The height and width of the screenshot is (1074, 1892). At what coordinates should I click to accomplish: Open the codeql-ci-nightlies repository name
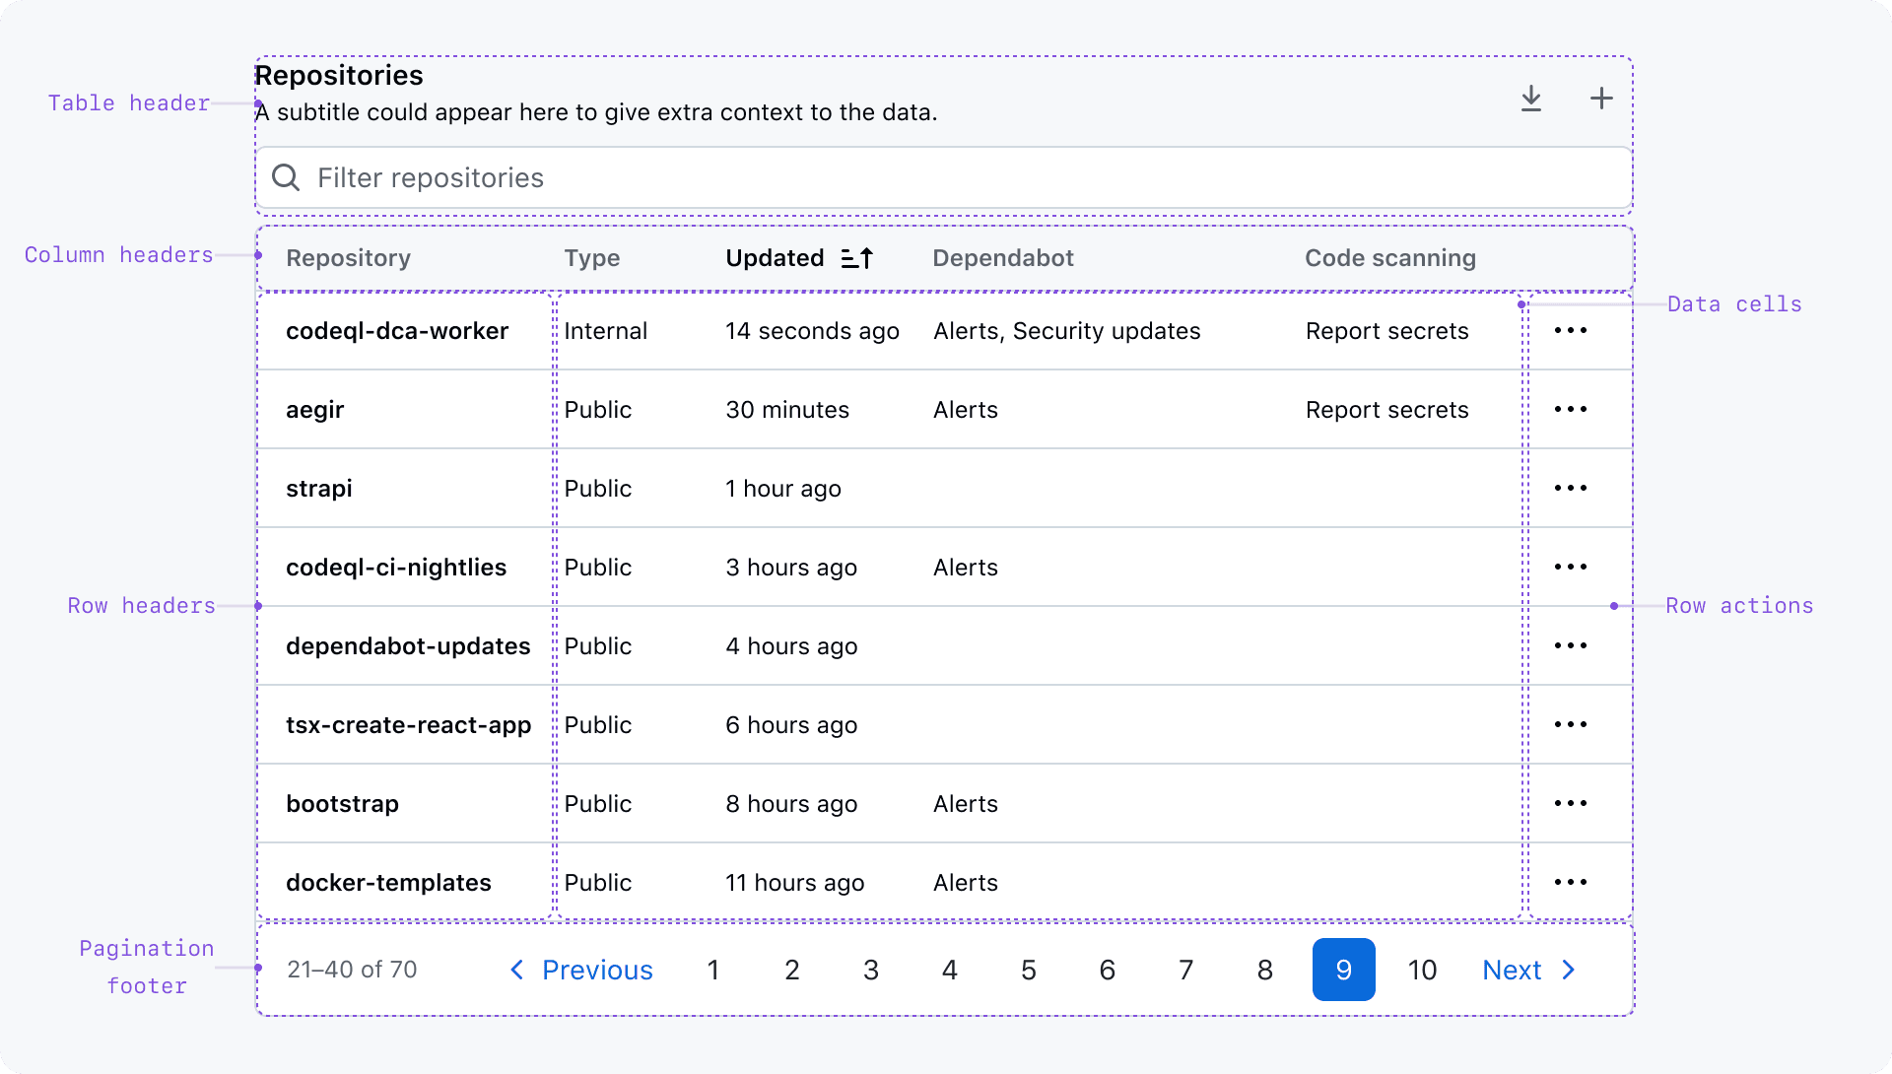click(396, 568)
